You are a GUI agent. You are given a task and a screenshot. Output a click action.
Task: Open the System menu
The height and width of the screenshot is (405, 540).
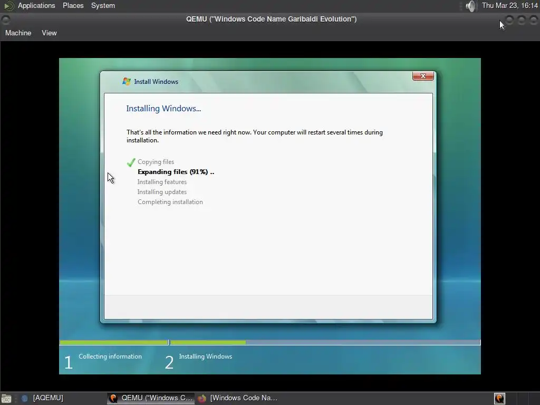tap(103, 5)
